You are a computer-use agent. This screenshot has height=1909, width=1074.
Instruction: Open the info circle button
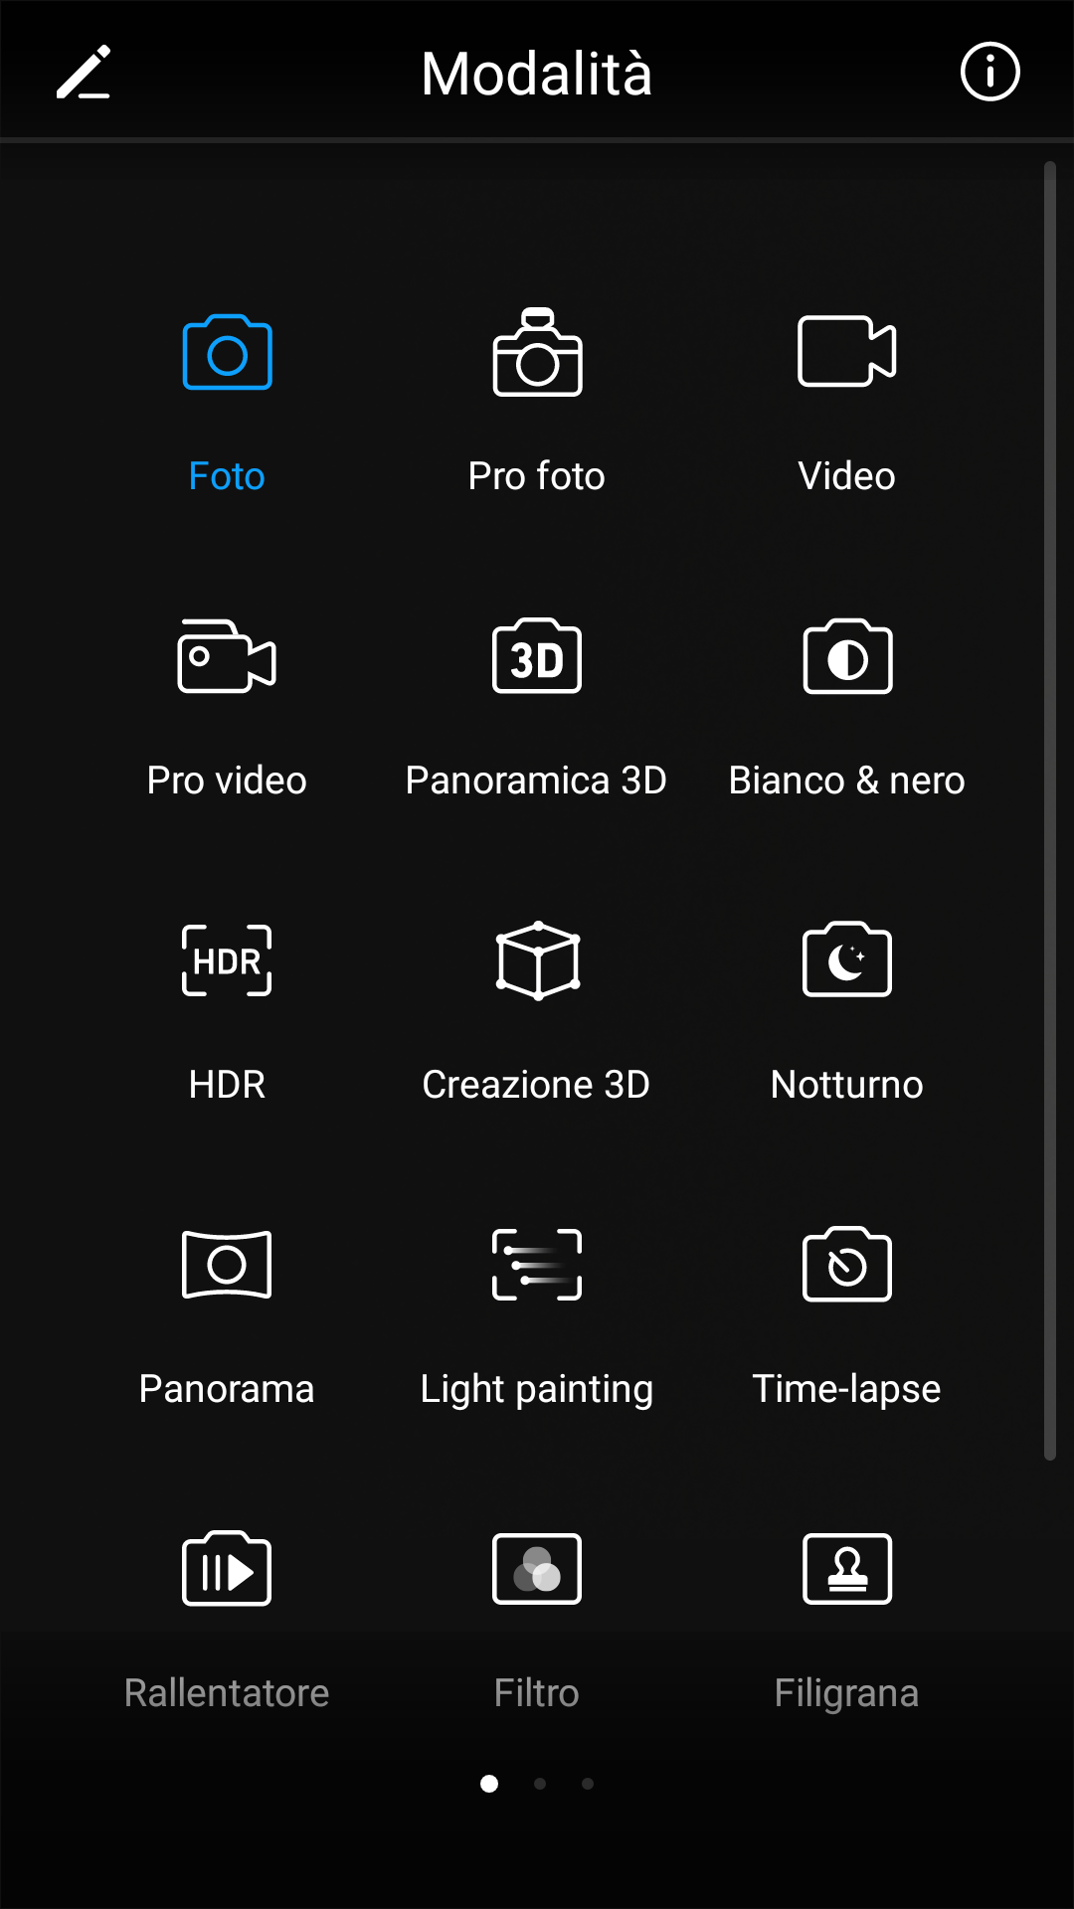point(989,72)
